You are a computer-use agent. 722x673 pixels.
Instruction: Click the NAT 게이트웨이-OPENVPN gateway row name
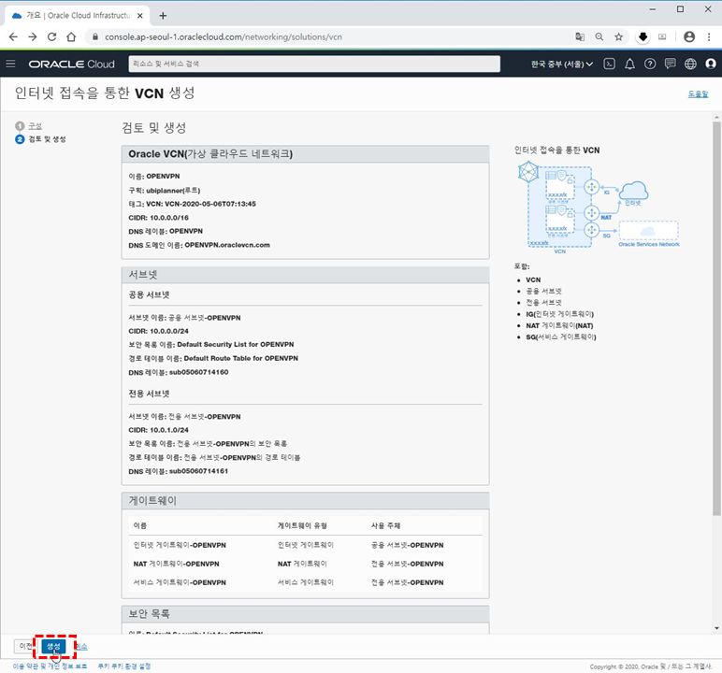pos(177,564)
